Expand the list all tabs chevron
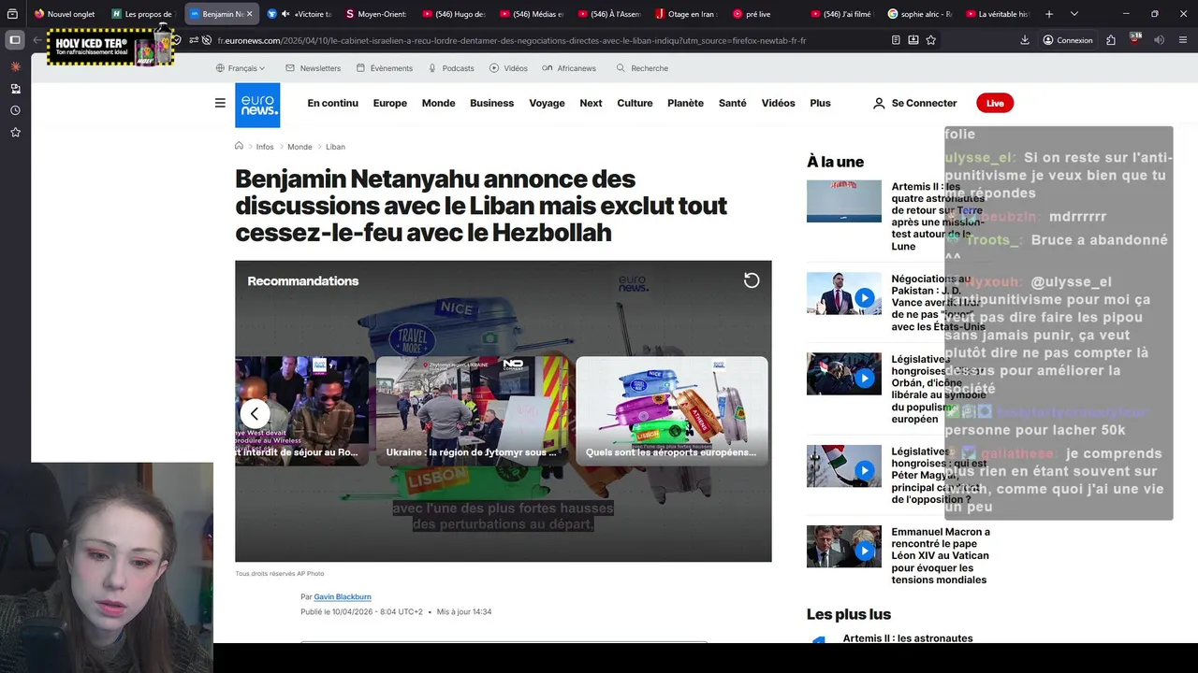Image resolution: width=1198 pixels, height=673 pixels. click(x=1074, y=14)
